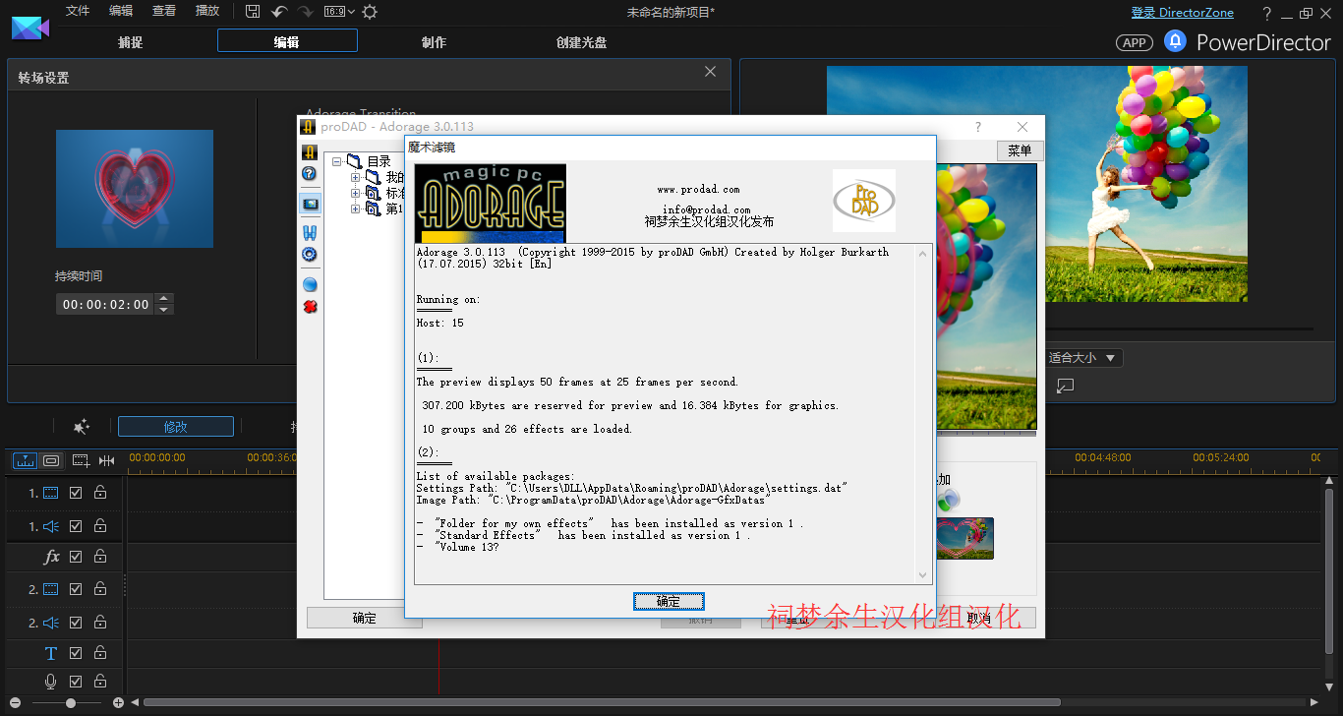Increase duration with the up stepper
1343x716 pixels.
pos(164,299)
